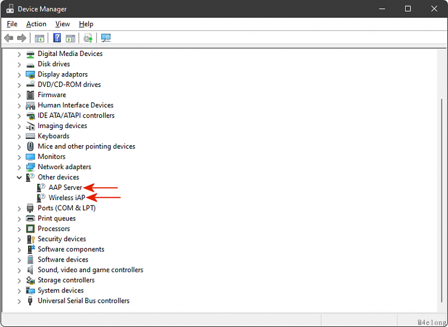This screenshot has height=327, width=448.
Task: Expand the Keyboards node
Action: click(x=19, y=136)
